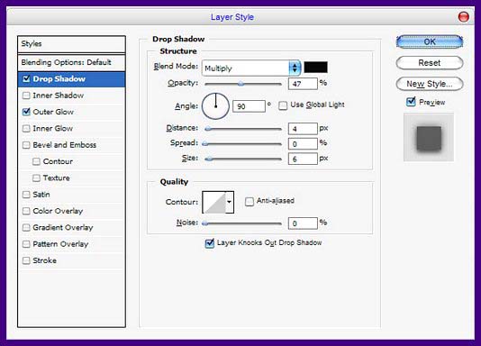Open the Styles panel entry
The width and height of the screenshot is (481, 346).
click(71, 44)
